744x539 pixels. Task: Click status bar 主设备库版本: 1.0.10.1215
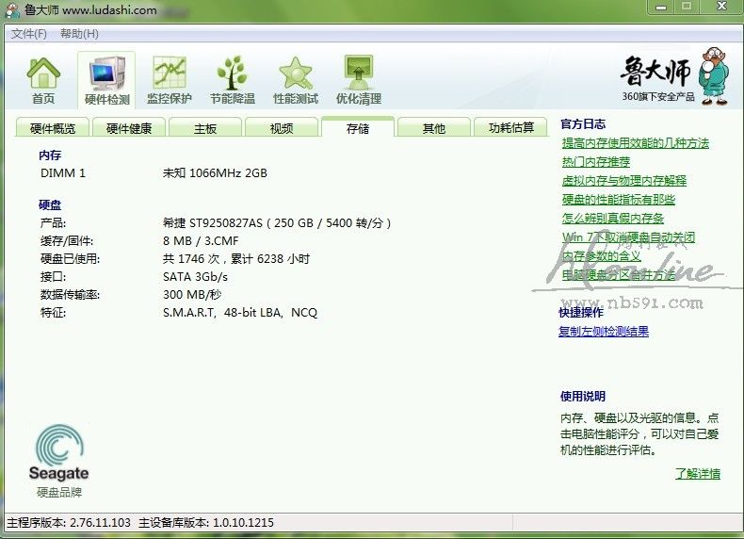pyautogui.click(x=206, y=523)
